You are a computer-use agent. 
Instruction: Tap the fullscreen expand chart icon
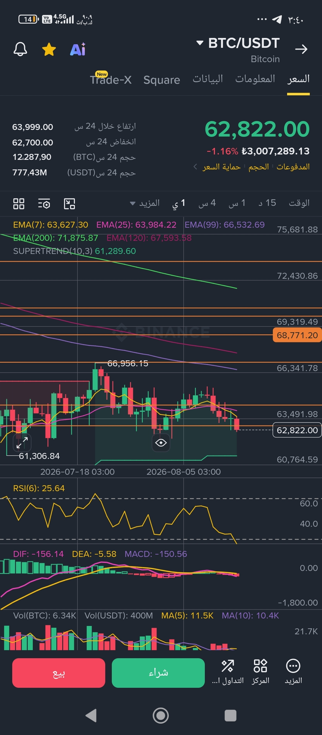coord(22,442)
